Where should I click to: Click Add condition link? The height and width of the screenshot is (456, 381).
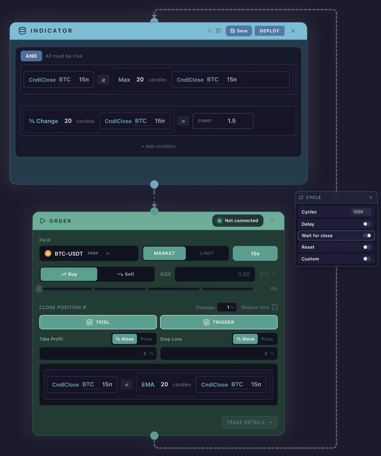tap(158, 146)
